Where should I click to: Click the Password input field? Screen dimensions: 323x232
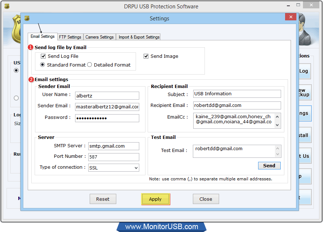coord(107,118)
